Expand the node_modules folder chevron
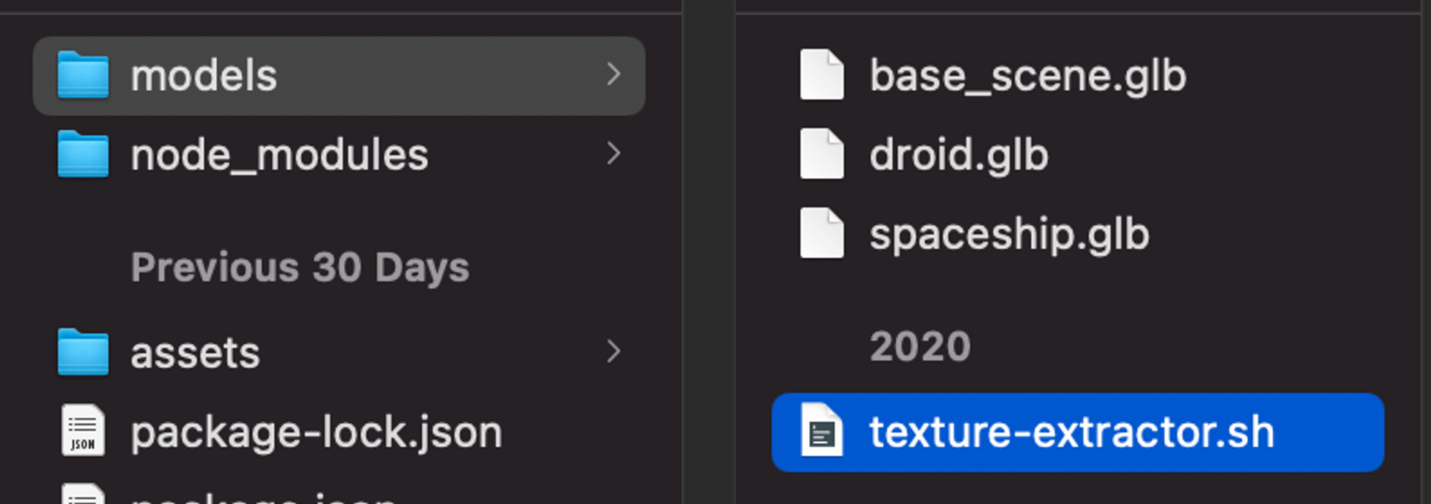The height and width of the screenshot is (504, 1431). click(613, 154)
